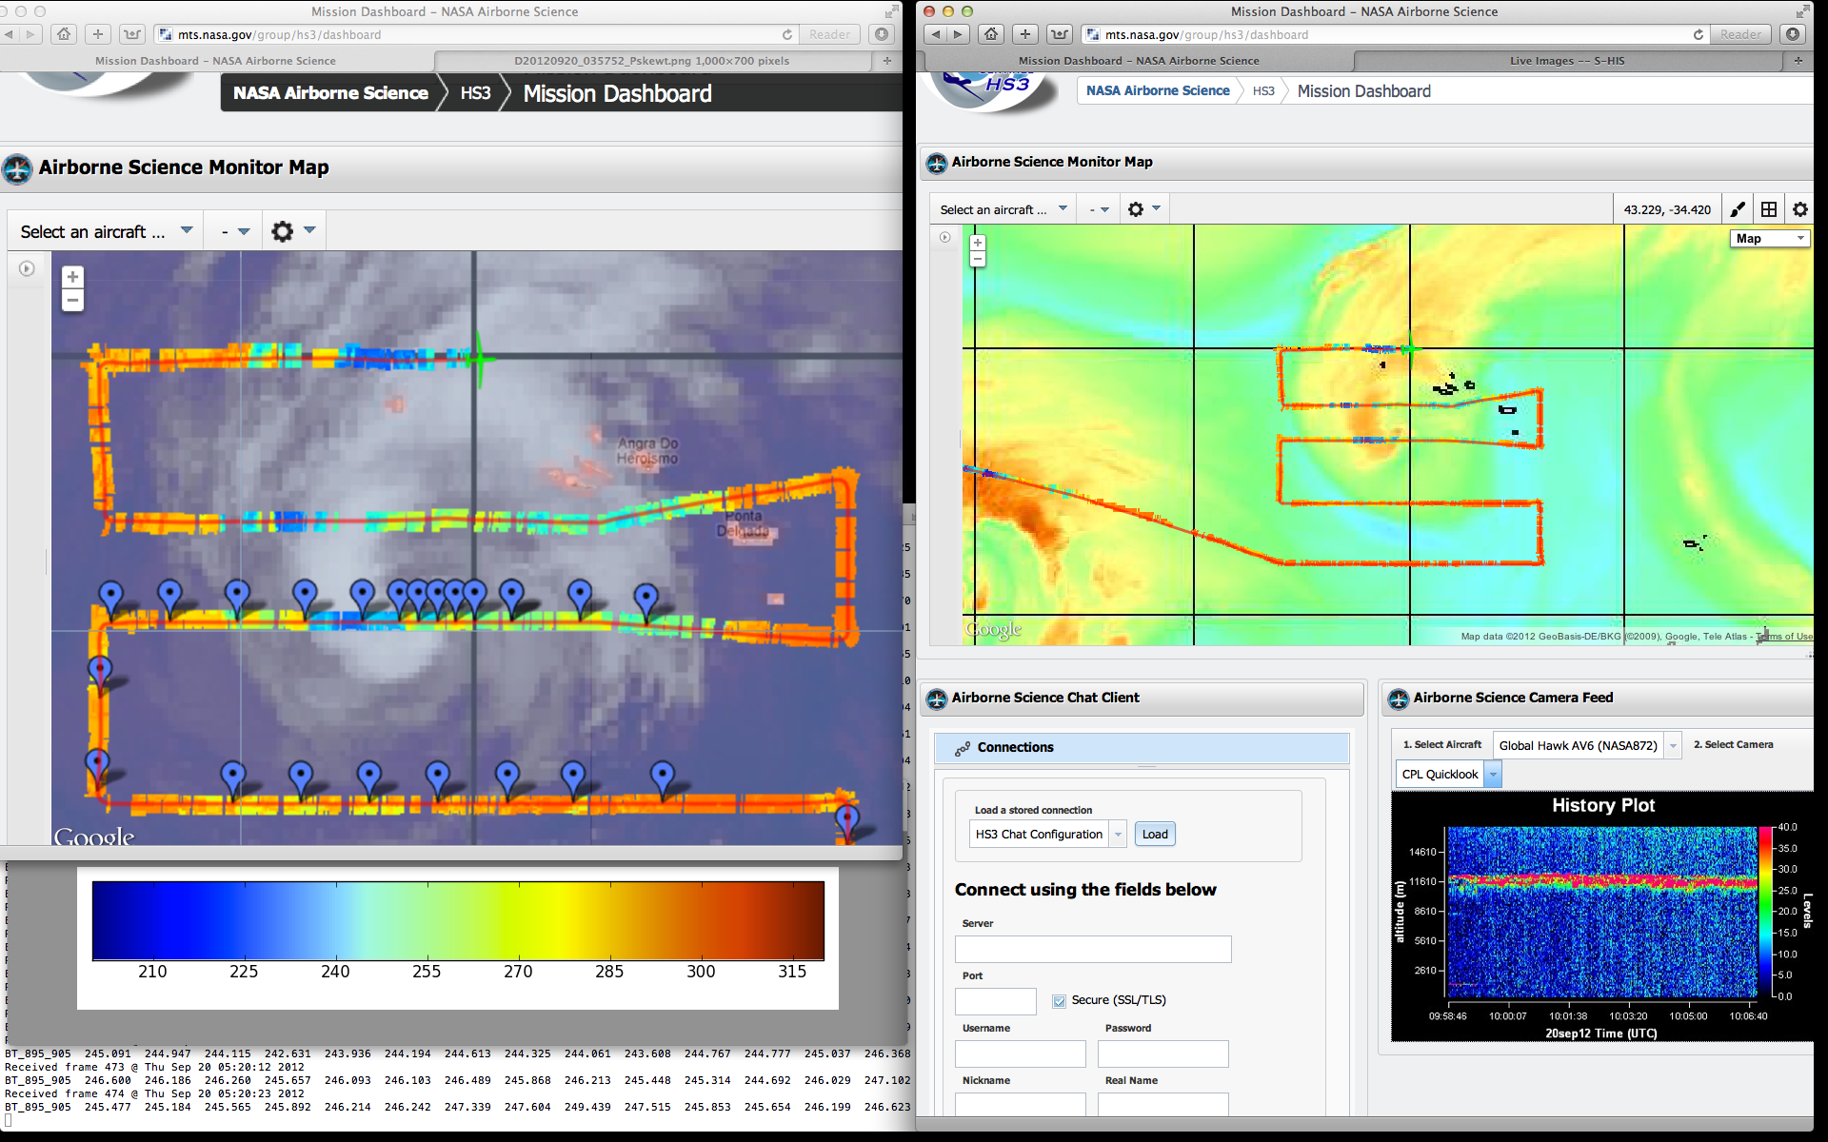Screen dimensions: 1828x1142
Task: Expand the CPL Quicklook camera dropdown
Action: click(x=1493, y=775)
